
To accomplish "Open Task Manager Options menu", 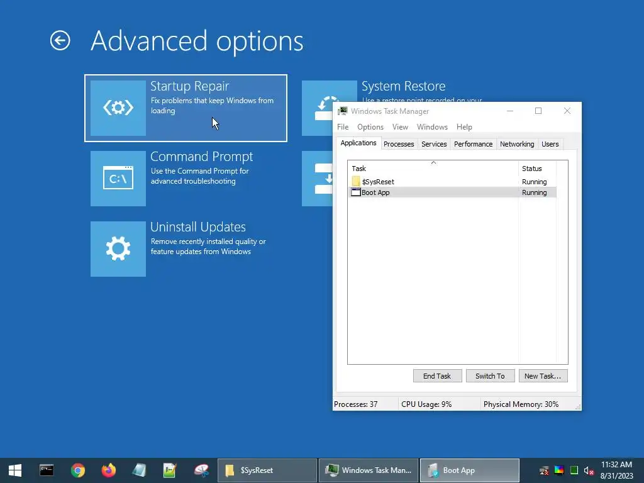I will (x=370, y=127).
